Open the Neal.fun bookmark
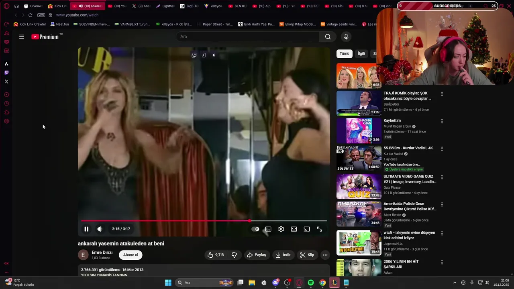 click(59, 24)
